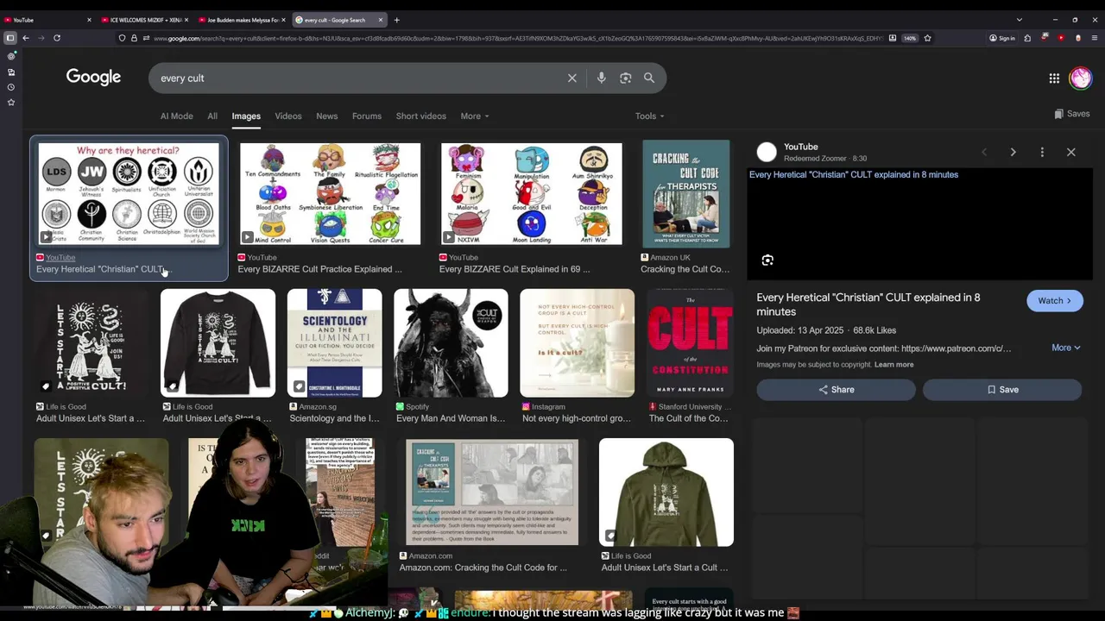Switch to the first YouTube tab

[47, 20]
